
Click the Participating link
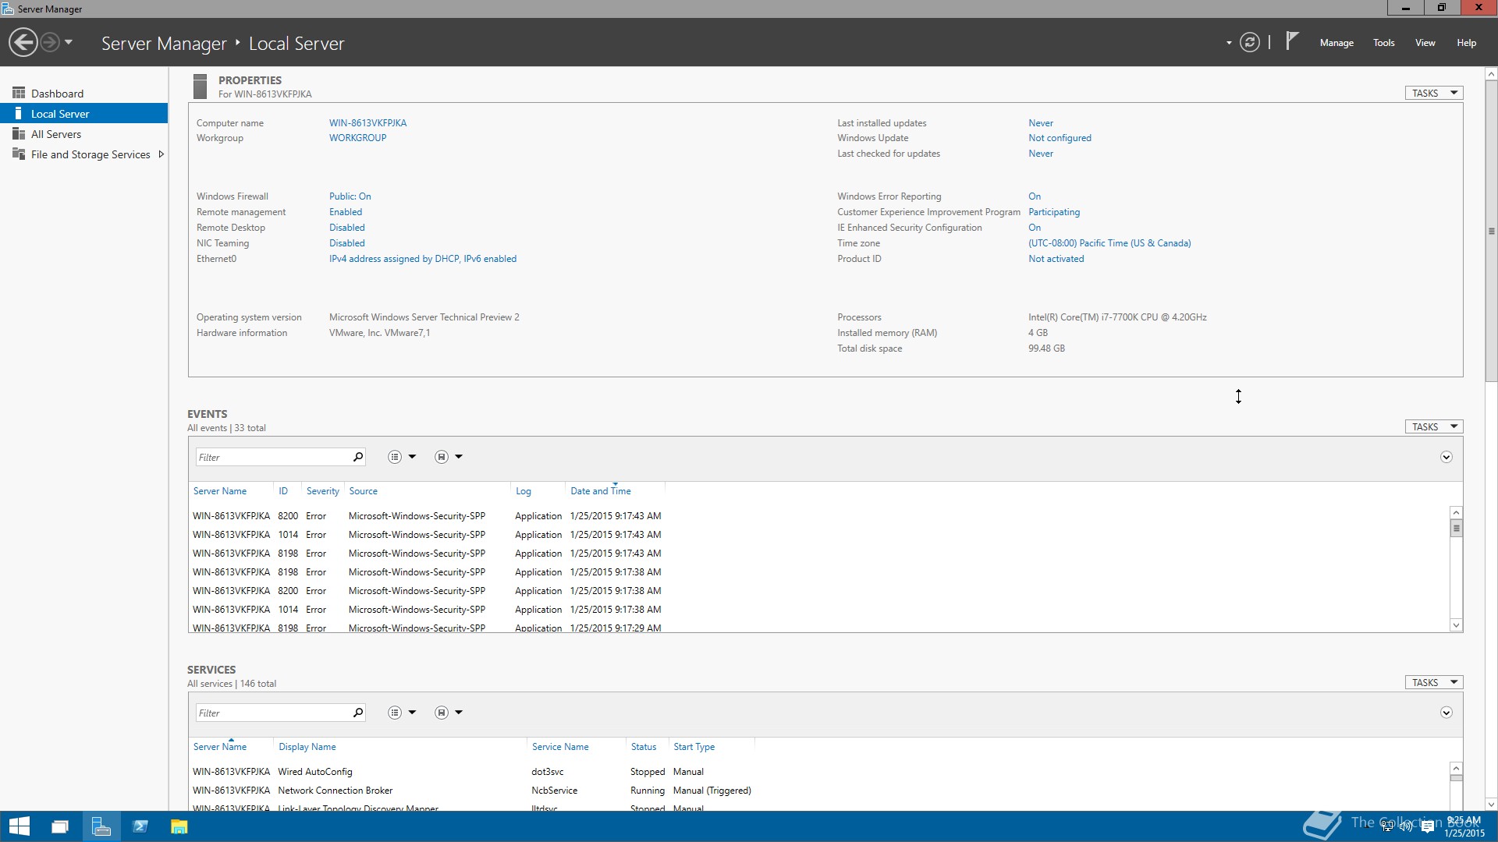[1054, 212]
